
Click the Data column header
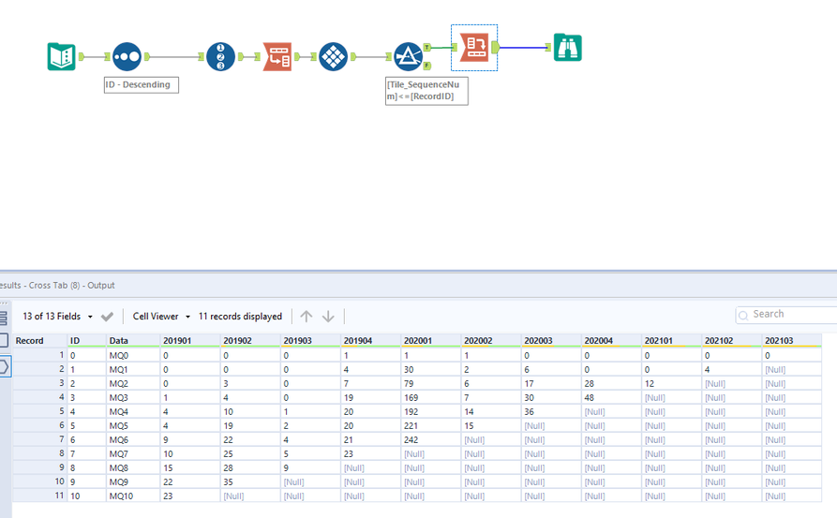(x=133, y=340)
